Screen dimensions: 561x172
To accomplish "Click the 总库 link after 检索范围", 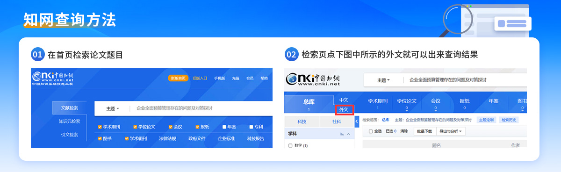I will pos(386,120).
